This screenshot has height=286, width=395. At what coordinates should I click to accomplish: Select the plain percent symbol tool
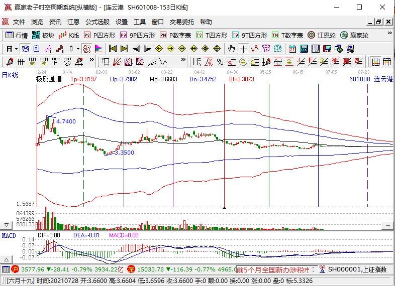[x=220, y=61]
